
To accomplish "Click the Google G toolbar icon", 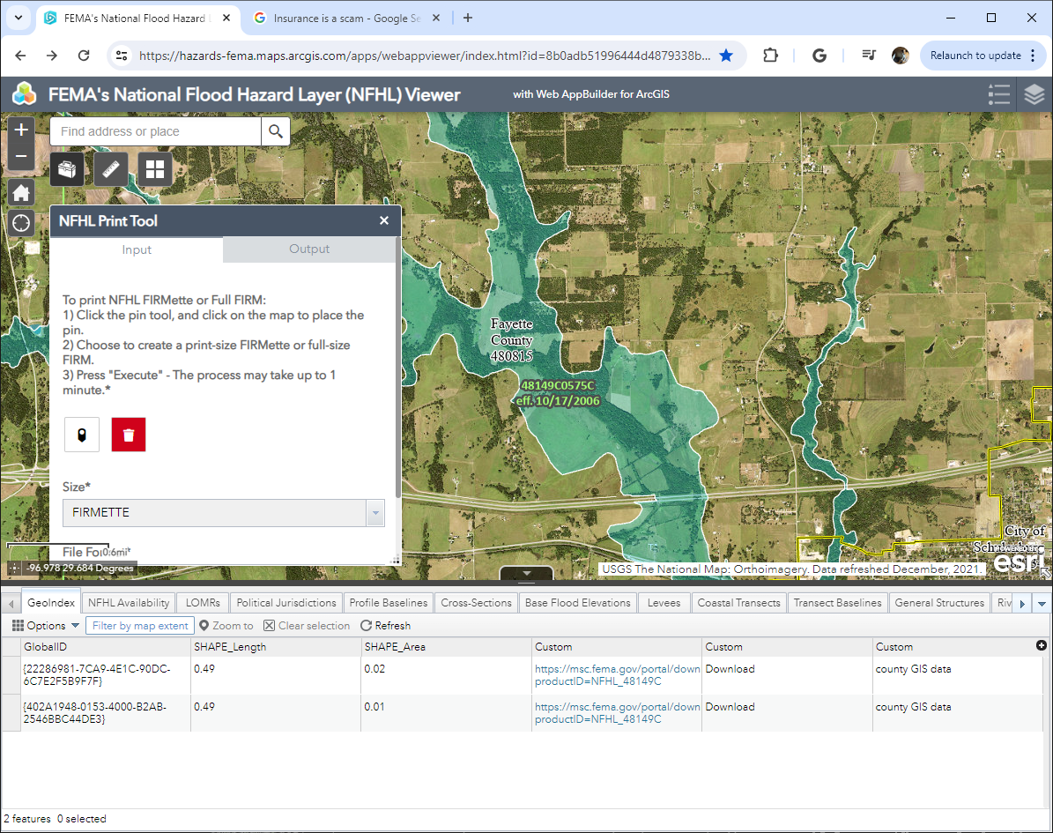I will [x=819, y=56].
